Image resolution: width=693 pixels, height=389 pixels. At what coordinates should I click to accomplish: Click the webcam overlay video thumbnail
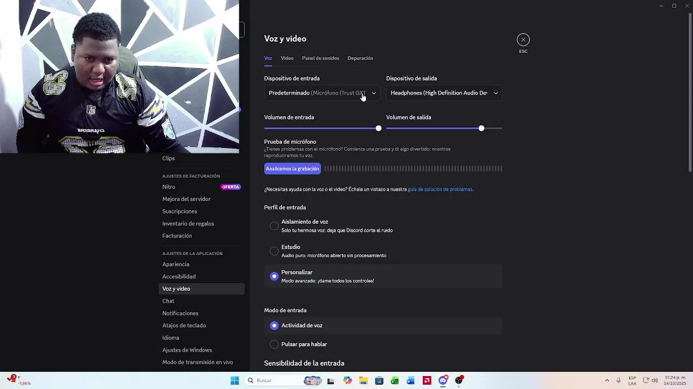coord(119,77)
